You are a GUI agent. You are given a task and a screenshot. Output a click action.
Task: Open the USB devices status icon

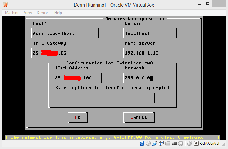point(155,143)
